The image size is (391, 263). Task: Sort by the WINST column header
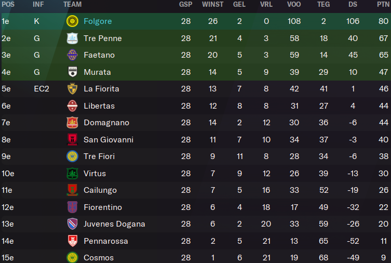213,4
